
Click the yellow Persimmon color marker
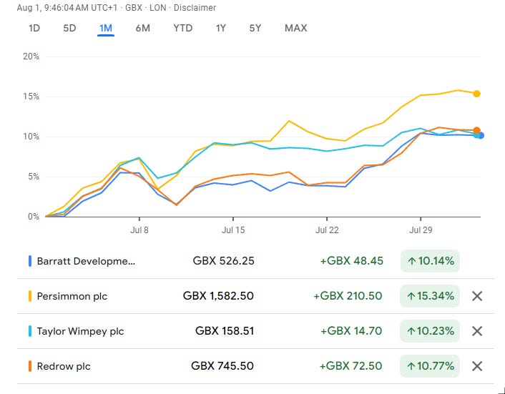(30, 296)
